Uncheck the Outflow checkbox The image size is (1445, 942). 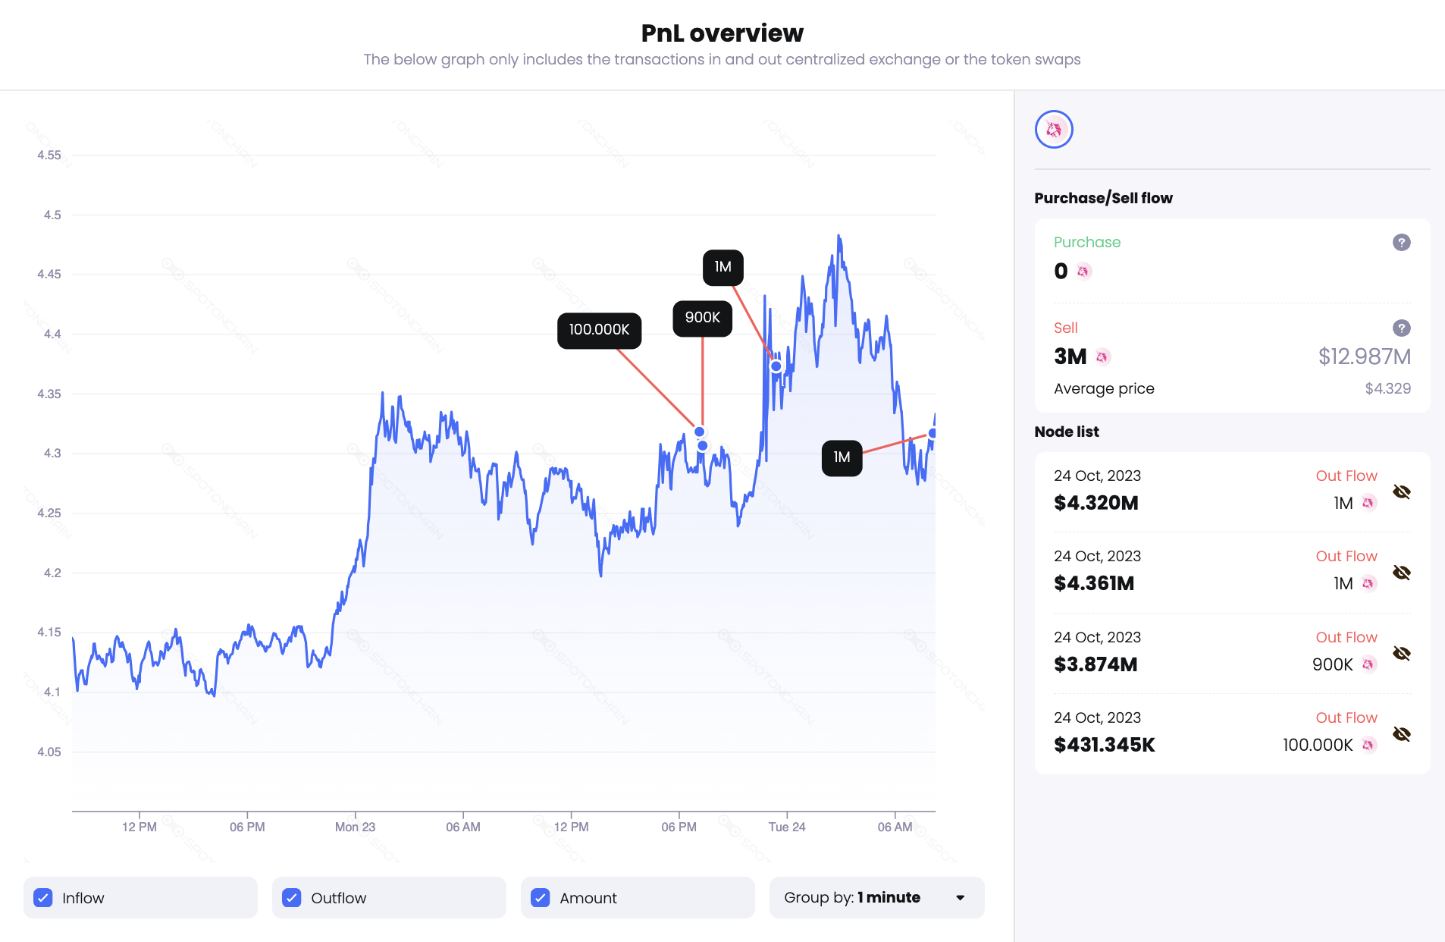pos(292,898)
